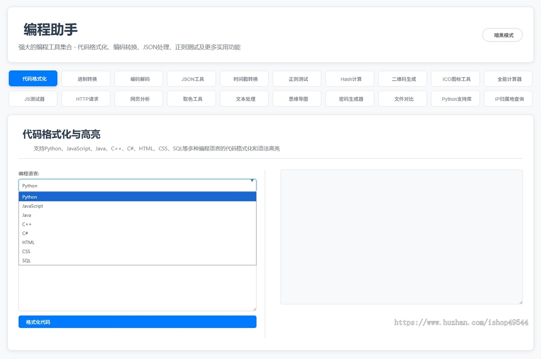The height and width of the screenshot is (359, 541).
Task: Switch to the 全能计算器 tab
Action: tap(508, 79)
